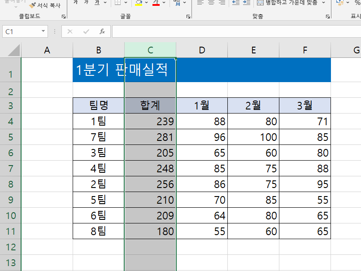Open the font color dropdown arrow
The height and width of the screenshot is (271, 361).
point(164,3)
